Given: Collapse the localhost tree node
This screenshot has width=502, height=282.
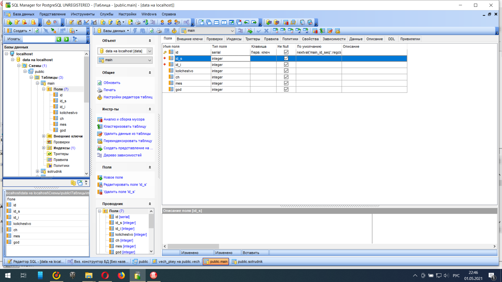Looking at the screenshot, I should (x=6, y=54).
